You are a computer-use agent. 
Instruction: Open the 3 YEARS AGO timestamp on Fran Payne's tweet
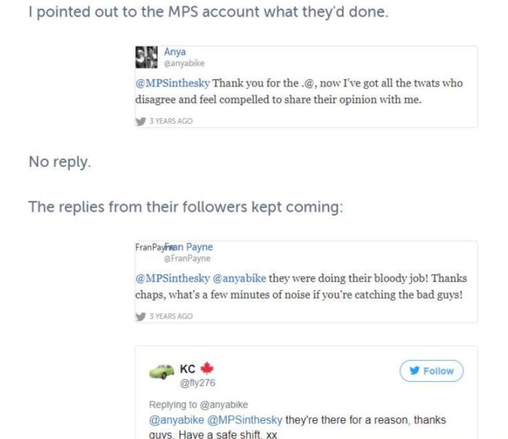click(x=171, y=316)
